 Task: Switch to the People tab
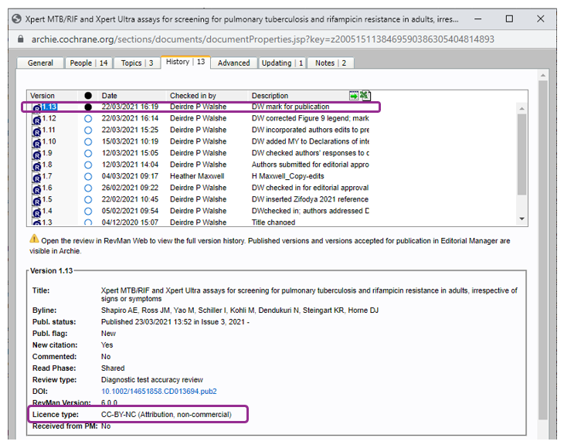click(x=90, y=63)
